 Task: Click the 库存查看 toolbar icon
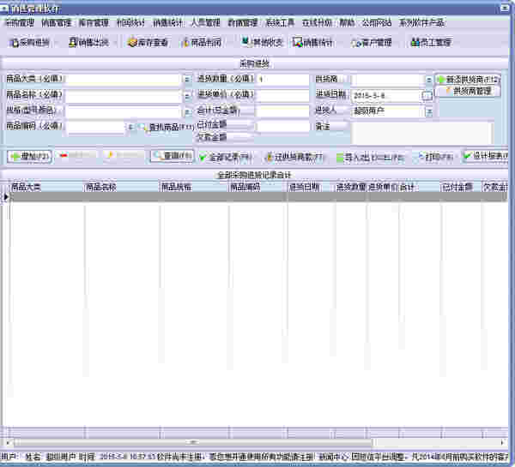pos(148,41)
